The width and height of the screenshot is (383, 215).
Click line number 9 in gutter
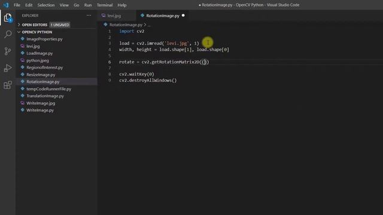click(110, 80)
